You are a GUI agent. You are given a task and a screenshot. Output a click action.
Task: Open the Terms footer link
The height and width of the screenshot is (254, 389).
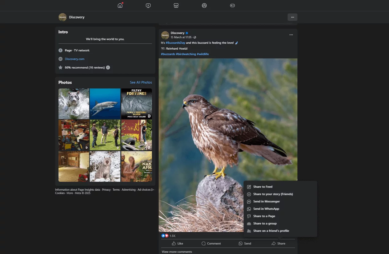coord(116,190)
